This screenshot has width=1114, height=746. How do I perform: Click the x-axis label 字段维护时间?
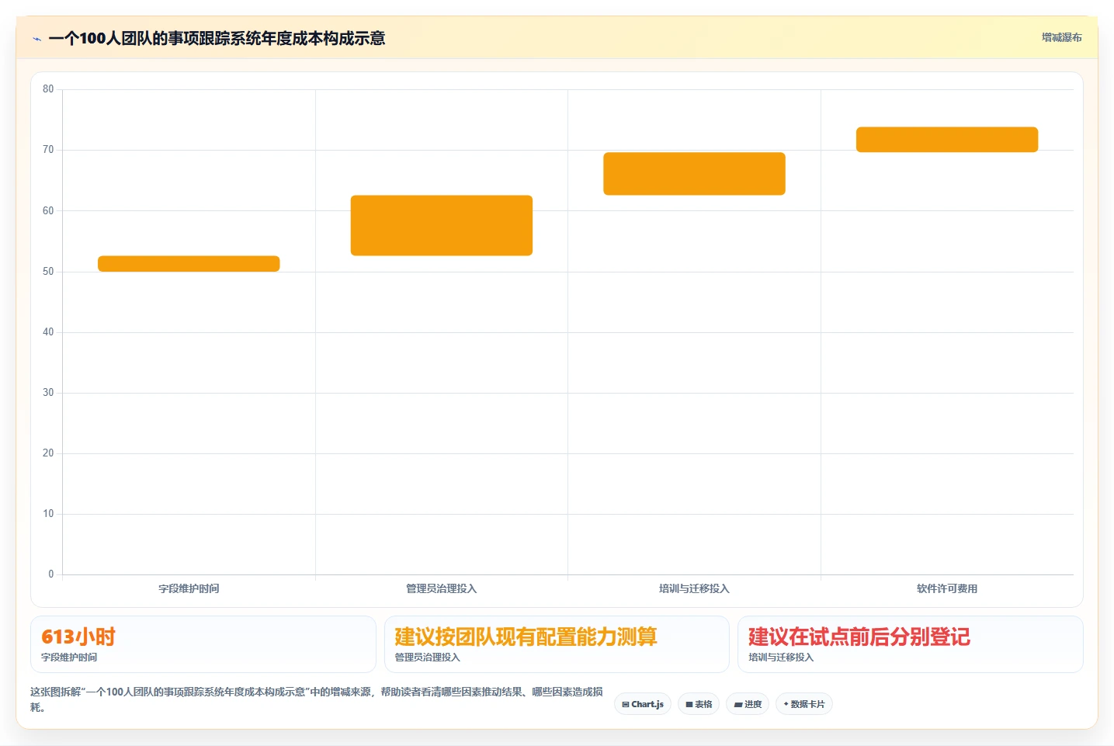pos(189,588)
